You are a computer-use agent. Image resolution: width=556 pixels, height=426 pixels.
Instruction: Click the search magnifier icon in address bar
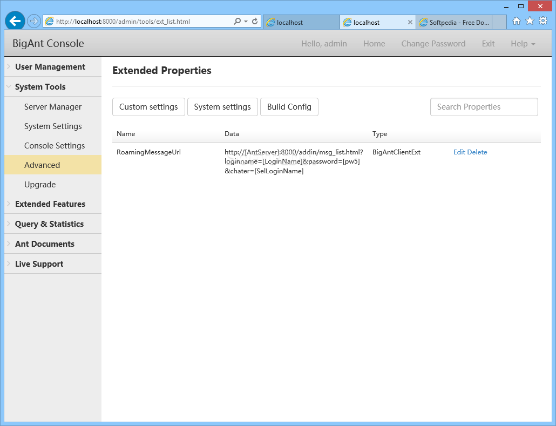(237, 21)
